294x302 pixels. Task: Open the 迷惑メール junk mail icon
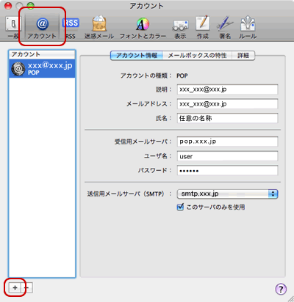99,28
